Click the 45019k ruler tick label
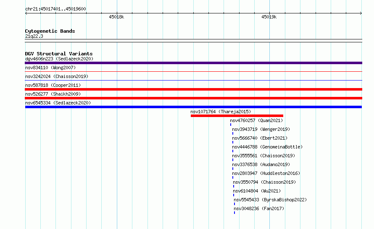 [269, 17]
